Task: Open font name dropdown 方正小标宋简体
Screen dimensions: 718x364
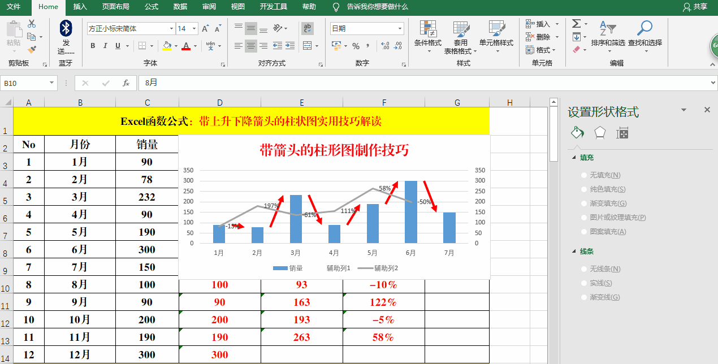Action: [x=171, y=28]
